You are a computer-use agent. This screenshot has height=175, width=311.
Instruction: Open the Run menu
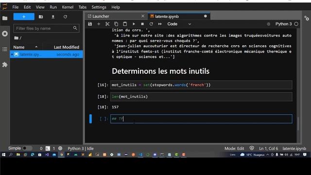click(53, 7)
